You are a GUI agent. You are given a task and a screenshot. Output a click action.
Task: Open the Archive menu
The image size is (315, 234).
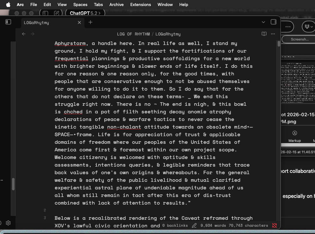point(116,4)
